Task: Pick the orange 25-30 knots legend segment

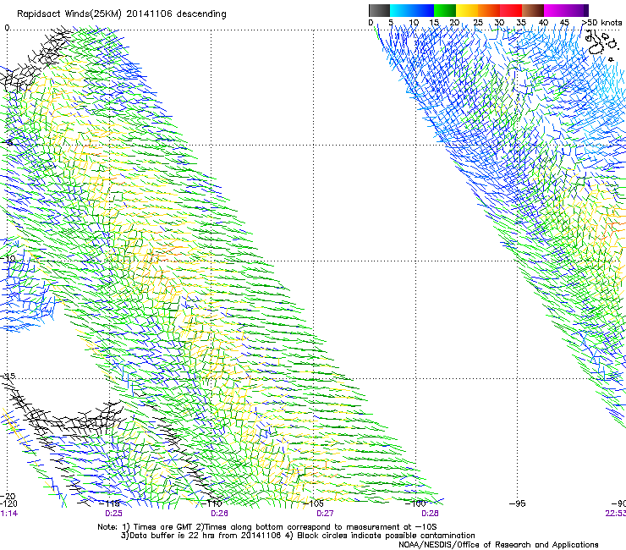Action: coord(489,10)
